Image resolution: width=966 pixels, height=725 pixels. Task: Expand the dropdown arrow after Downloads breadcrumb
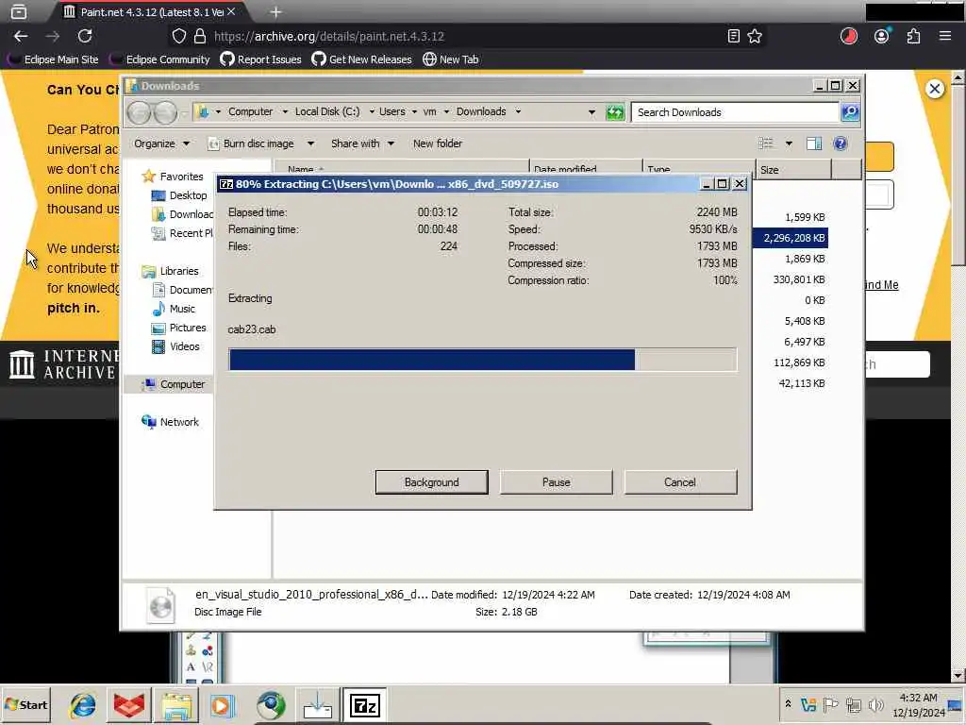(518, 111)
